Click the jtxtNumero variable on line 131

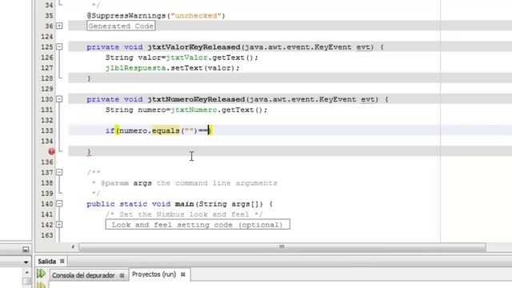tap(194, 110)
